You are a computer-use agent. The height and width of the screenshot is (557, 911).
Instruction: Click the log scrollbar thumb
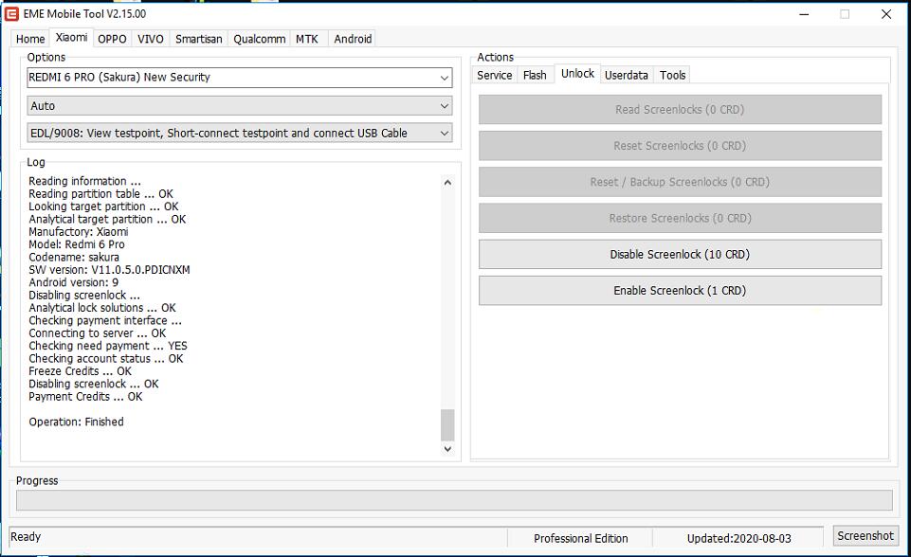click(x=447, y=425)
